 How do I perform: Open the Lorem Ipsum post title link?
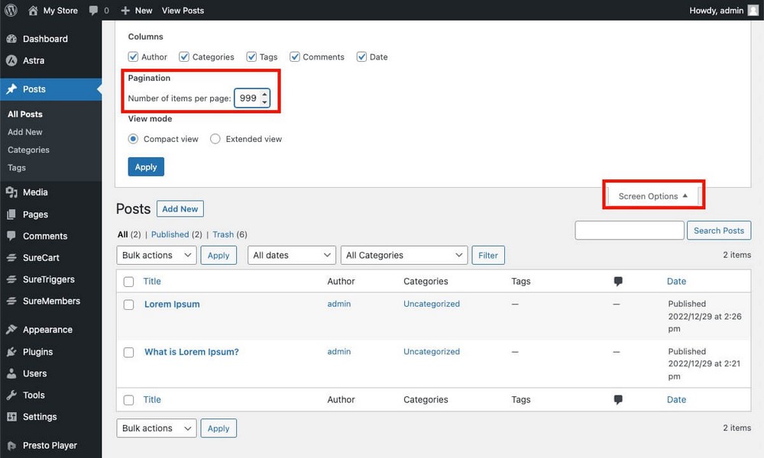click(172, 305)
